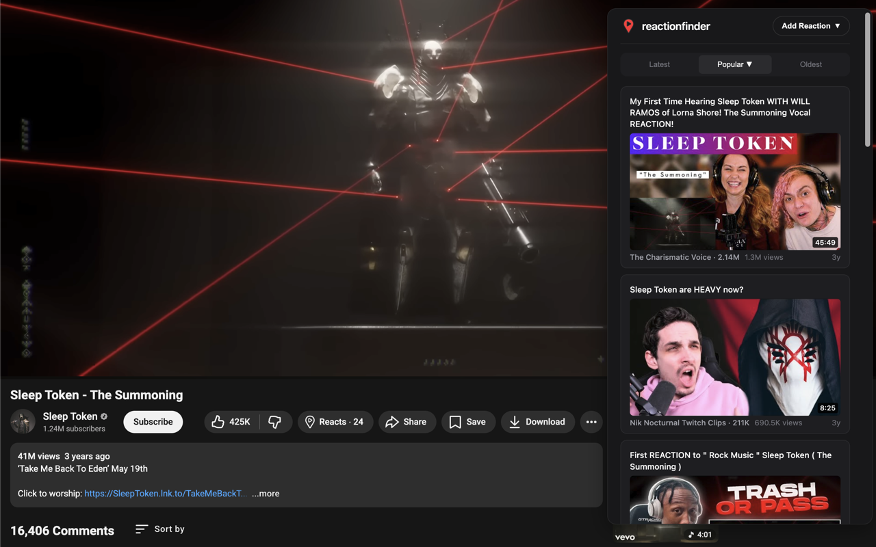876x547 pixels.
Task: Click the '16,406 Comments' heading
Action: (62, 531)
